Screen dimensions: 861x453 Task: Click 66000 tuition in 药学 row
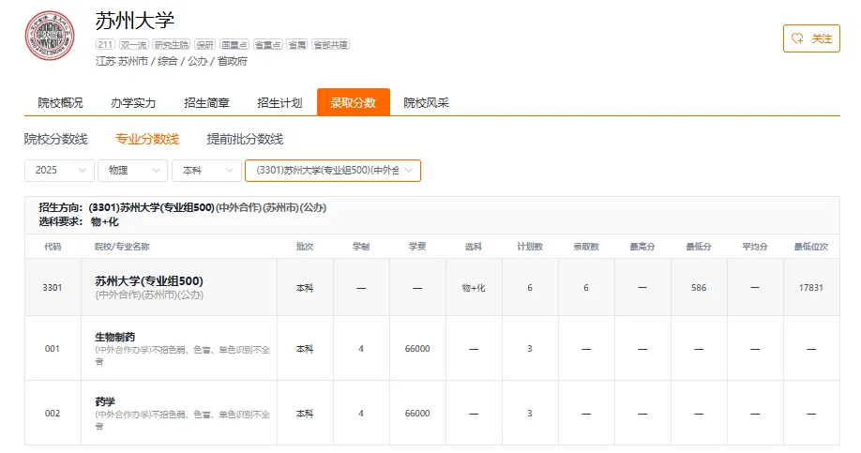[x=417, y=413]
